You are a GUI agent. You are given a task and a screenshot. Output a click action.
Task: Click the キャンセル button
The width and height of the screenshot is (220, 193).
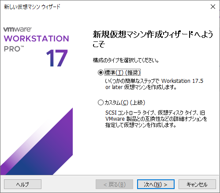pyautogui.click(x=197, y=184)
